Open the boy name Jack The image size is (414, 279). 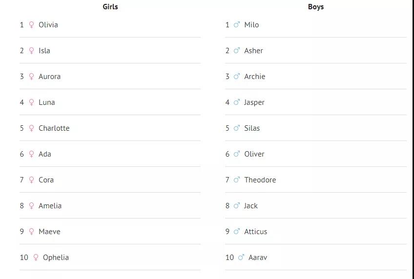coord(251,206)
